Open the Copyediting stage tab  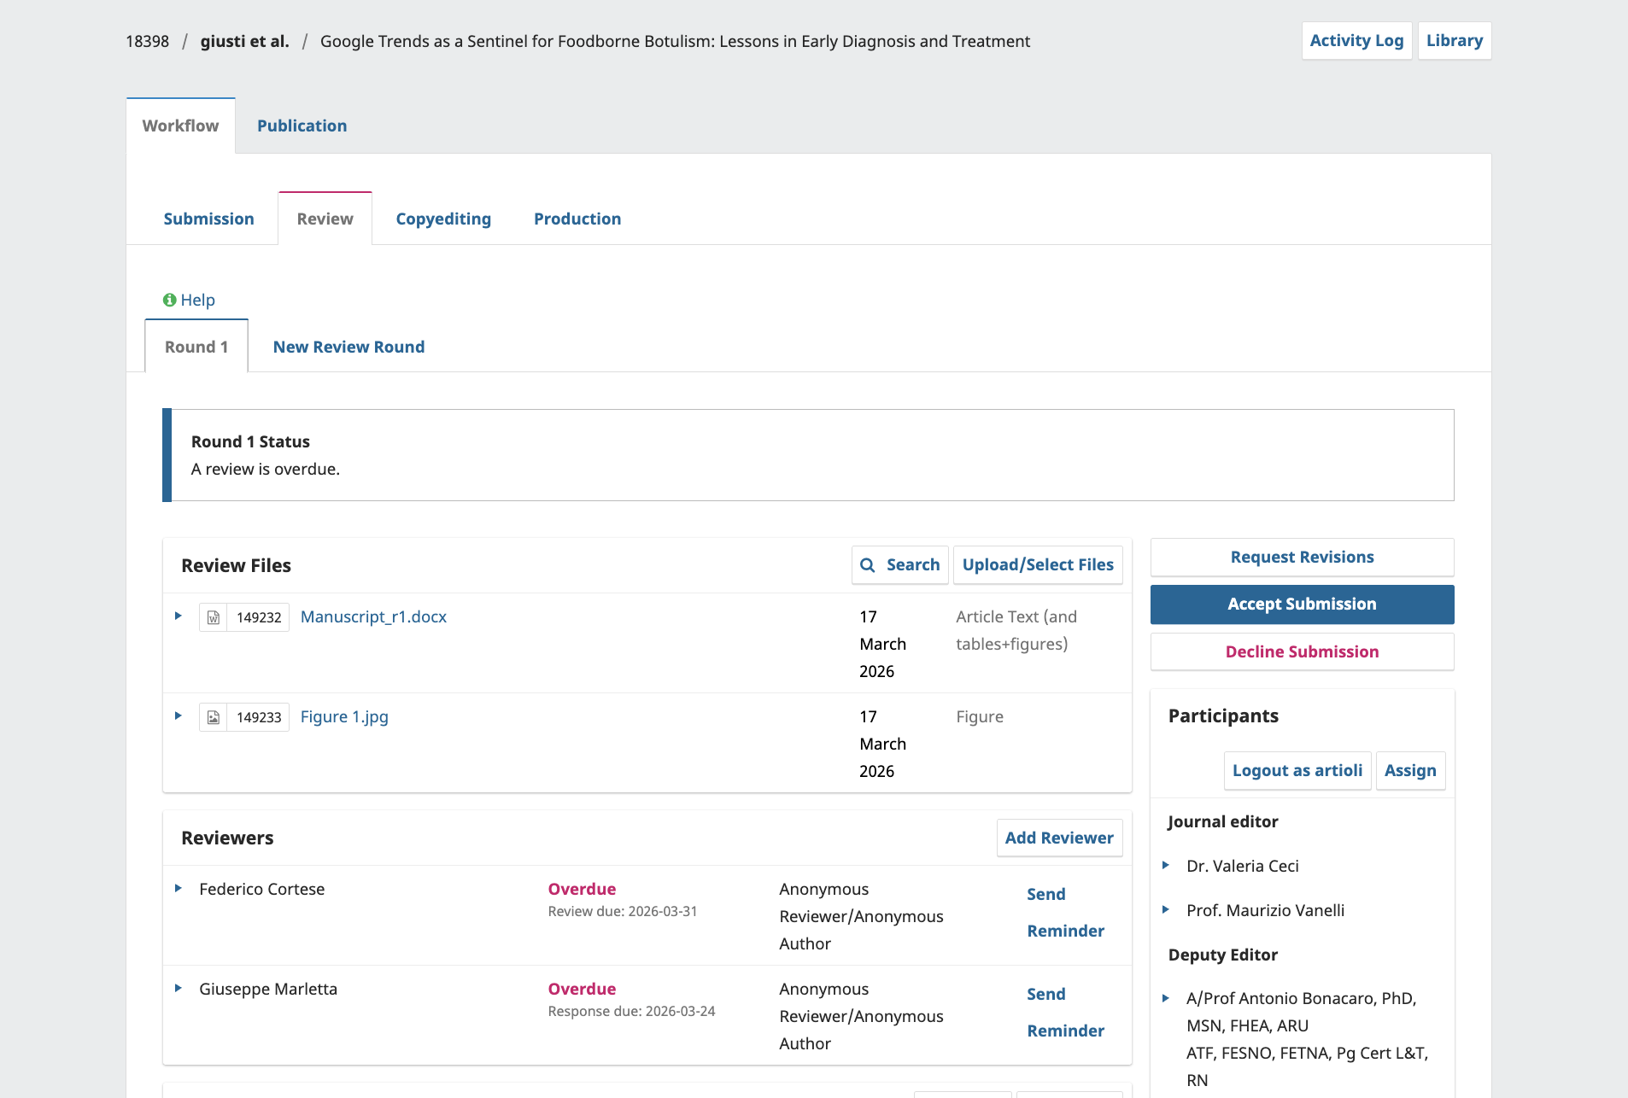point(443,219)
